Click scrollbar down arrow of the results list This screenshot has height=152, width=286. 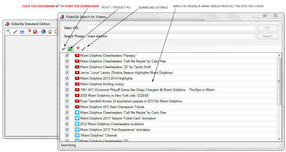click(279, 139)
